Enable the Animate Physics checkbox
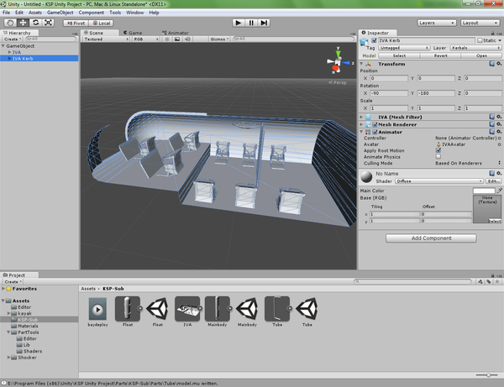504x387 pixels. (x=438, y=156)
